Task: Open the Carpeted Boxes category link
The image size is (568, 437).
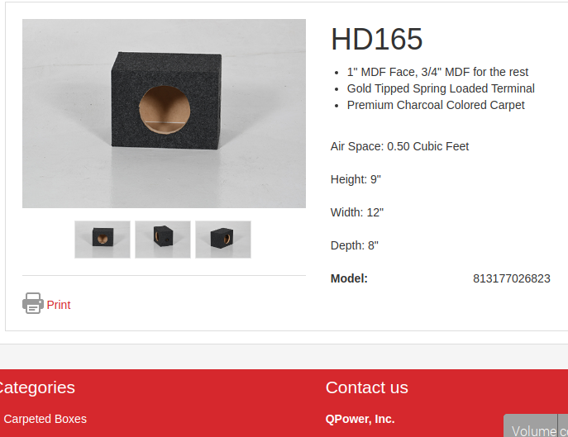Action: pos(45,419)
